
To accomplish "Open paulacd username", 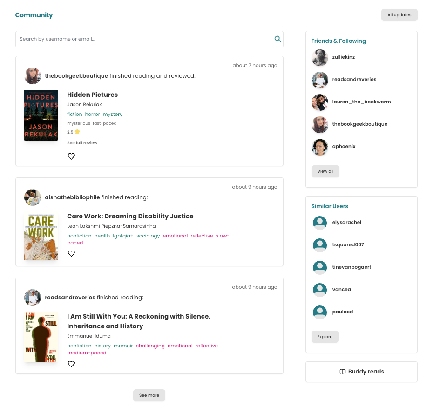I will point(342,312).
